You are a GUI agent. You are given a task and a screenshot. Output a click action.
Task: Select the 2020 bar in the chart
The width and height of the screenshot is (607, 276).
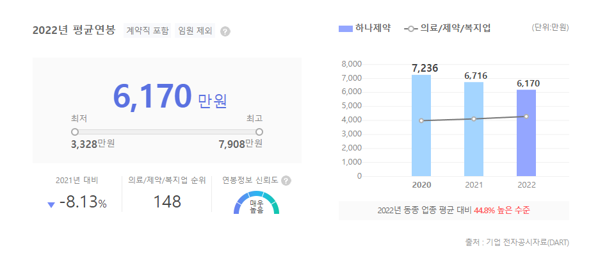coord(421,126)
